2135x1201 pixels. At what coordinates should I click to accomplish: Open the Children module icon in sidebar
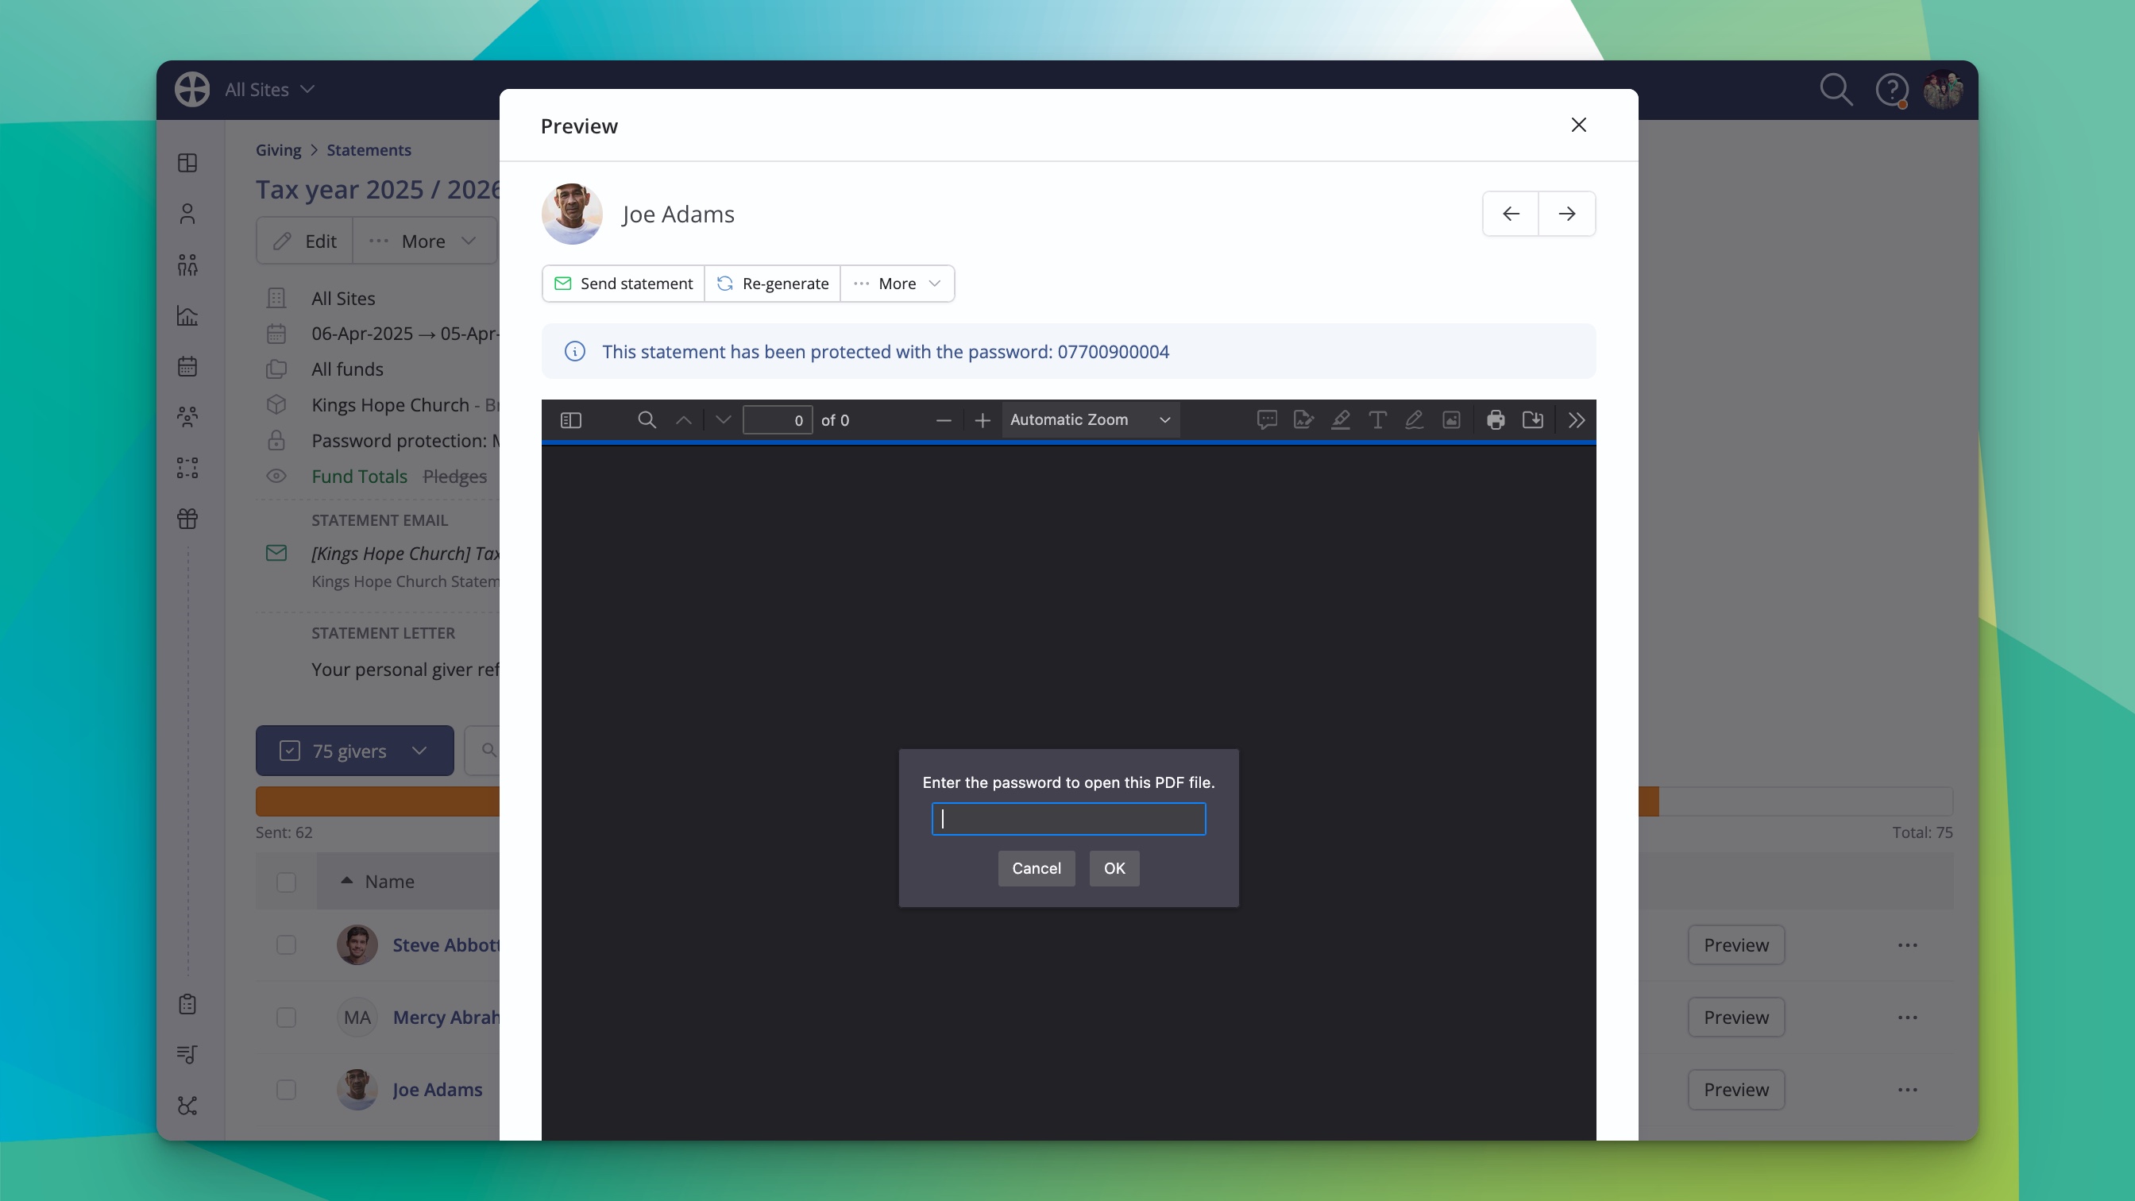187,265
